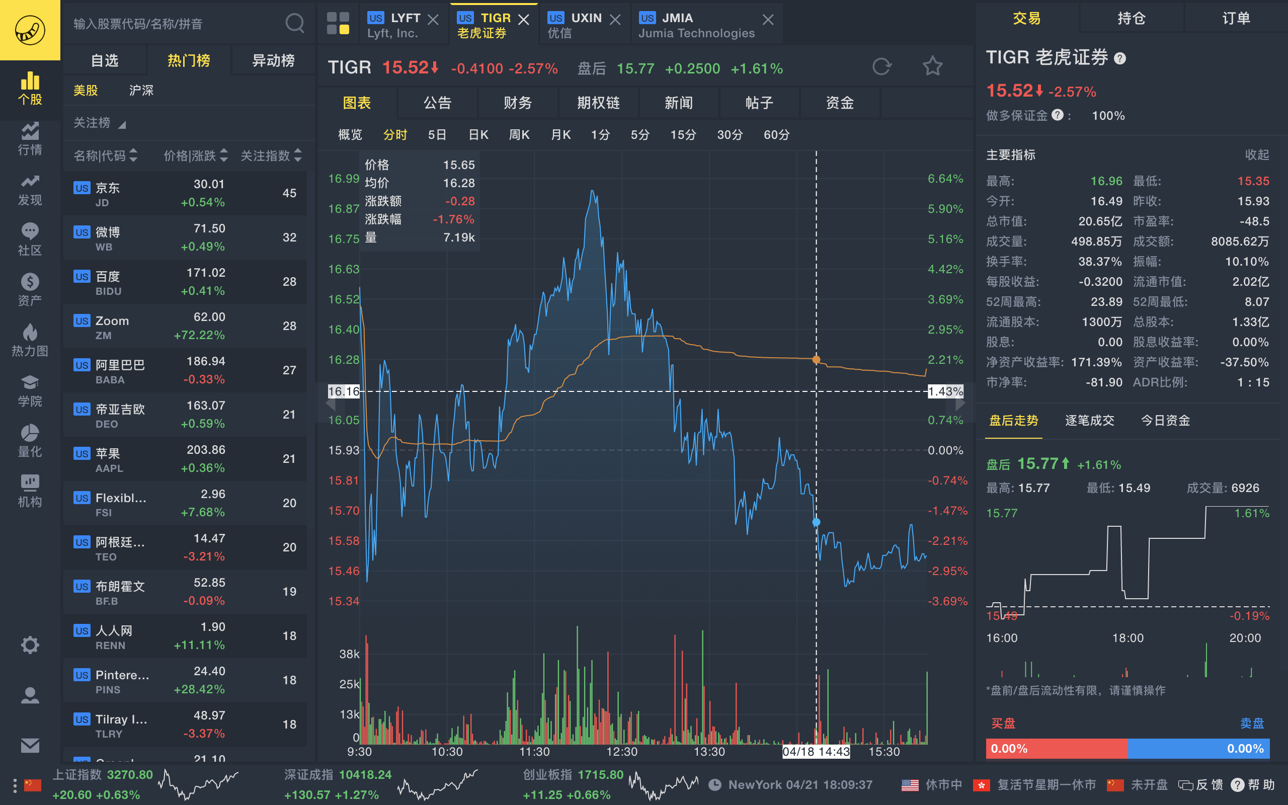Click red 买盘 portion of order bar
This screenshot has height=805, width=1288.
[1057, 749]
